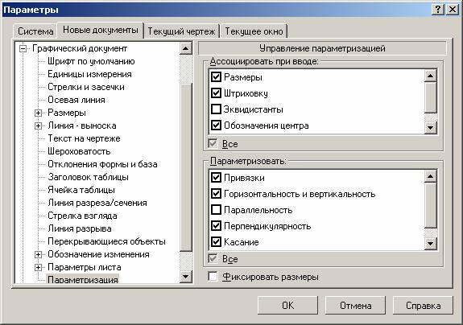
Task: Expand the Линия - выноска node
Action: pos(38,125)
